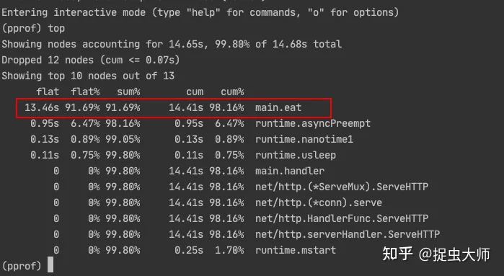This screenshot has height=276, width=504.
Task: Click the main.eat function name
Action: (278, 107)
